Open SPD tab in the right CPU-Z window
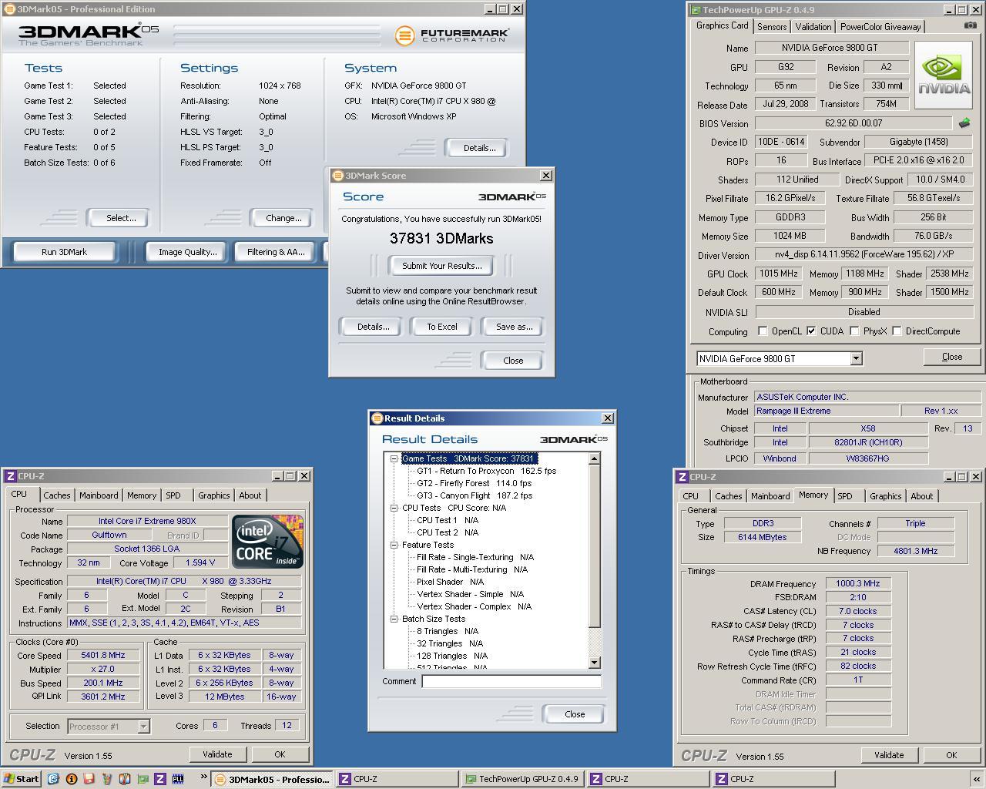 (845, 496)
